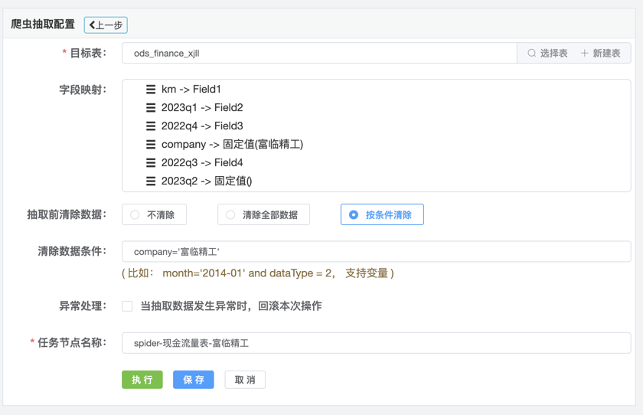Edit the 任务节点名称 input field
The height and width of the screenshot is (415, 643).
[x=375, y=343]
